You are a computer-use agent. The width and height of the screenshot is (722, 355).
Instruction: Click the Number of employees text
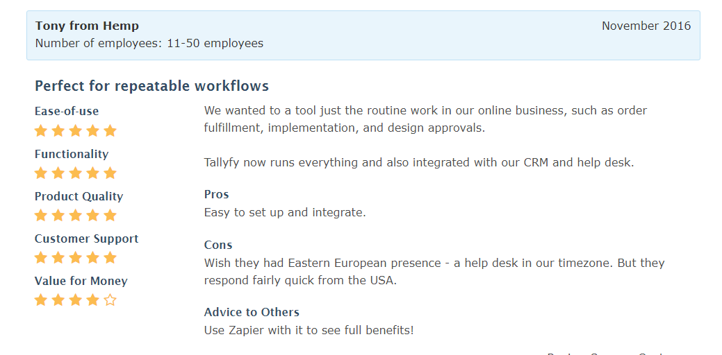(x=149, y=43)
